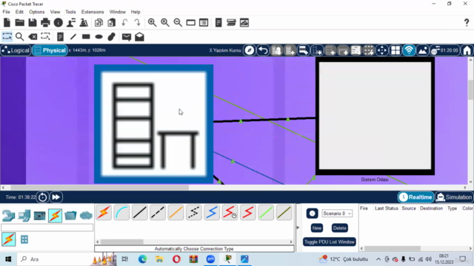Switch to Physical workspace
Screen dimensions: 474x266
(50, 50)
